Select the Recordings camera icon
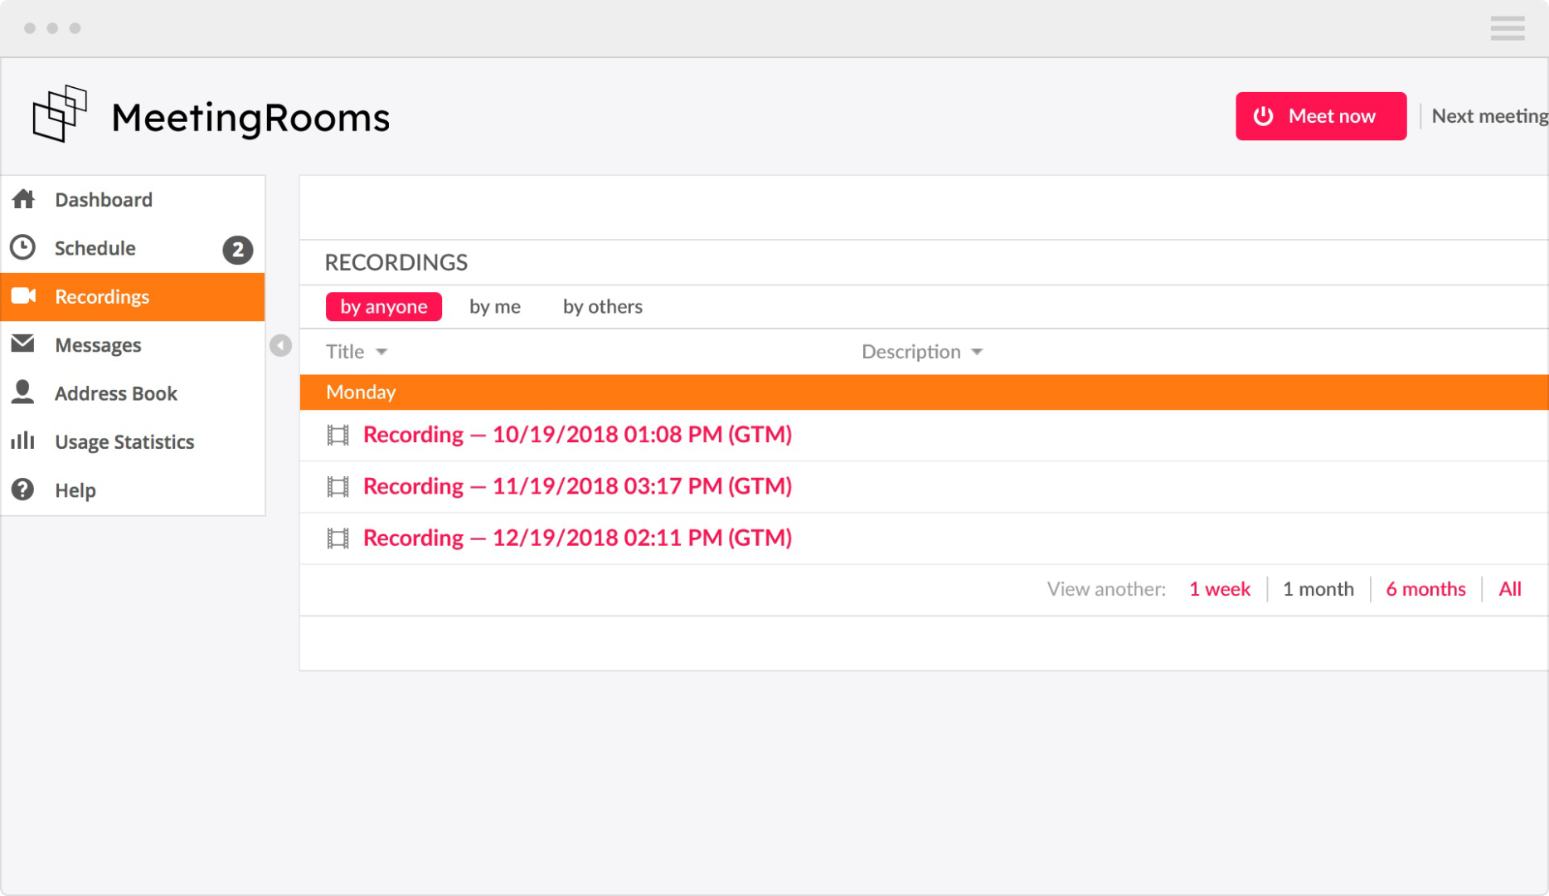This screenshot has height=896, width=1549. [x=25, y=296]
